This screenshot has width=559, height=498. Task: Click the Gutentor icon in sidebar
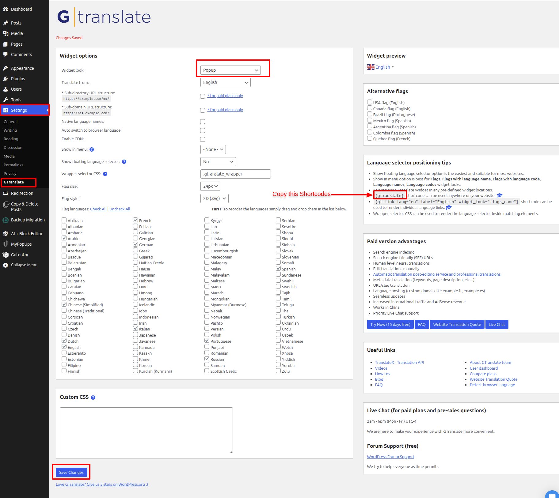click(x=6, y=255)
